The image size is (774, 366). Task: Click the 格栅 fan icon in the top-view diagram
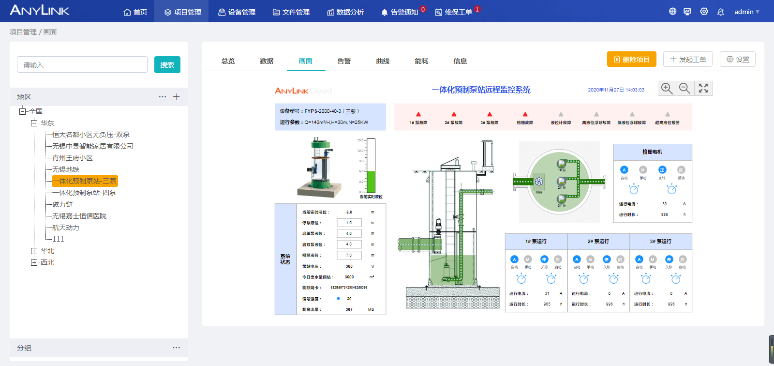pos(539,182)
